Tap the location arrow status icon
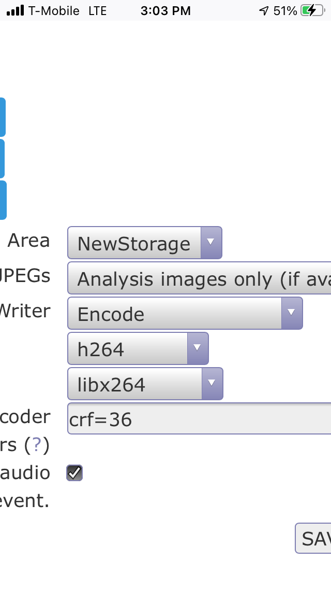This screenshot has height=589, width=331. tap(264, 11)
